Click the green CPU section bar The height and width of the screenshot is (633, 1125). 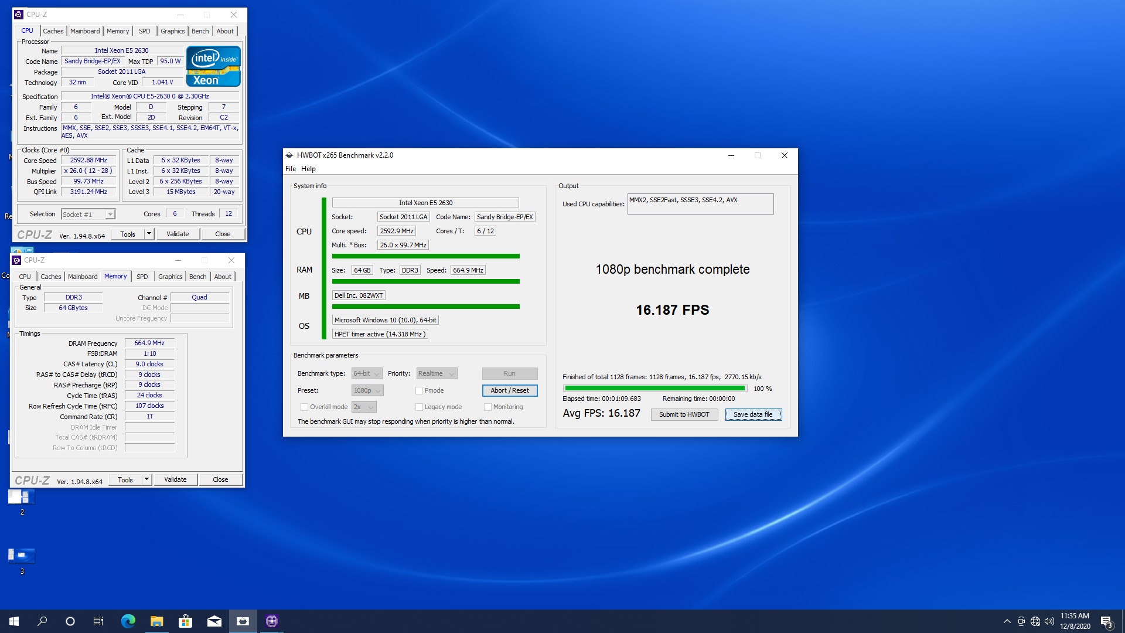point(425,256)
